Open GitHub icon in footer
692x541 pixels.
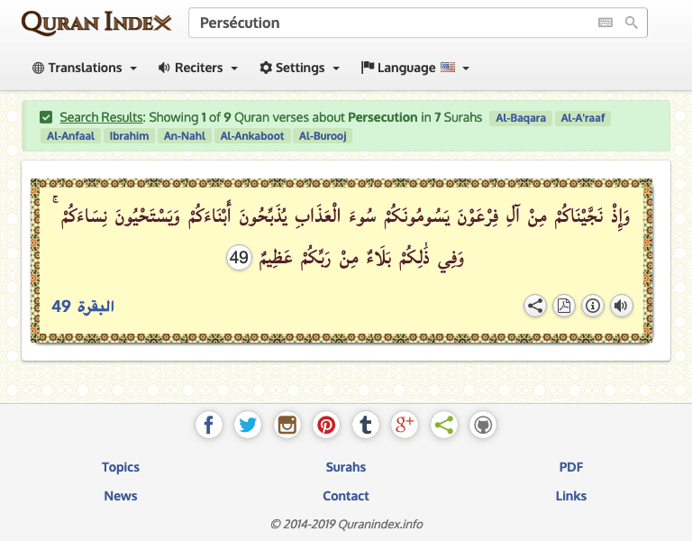click(x=483, y=425)
